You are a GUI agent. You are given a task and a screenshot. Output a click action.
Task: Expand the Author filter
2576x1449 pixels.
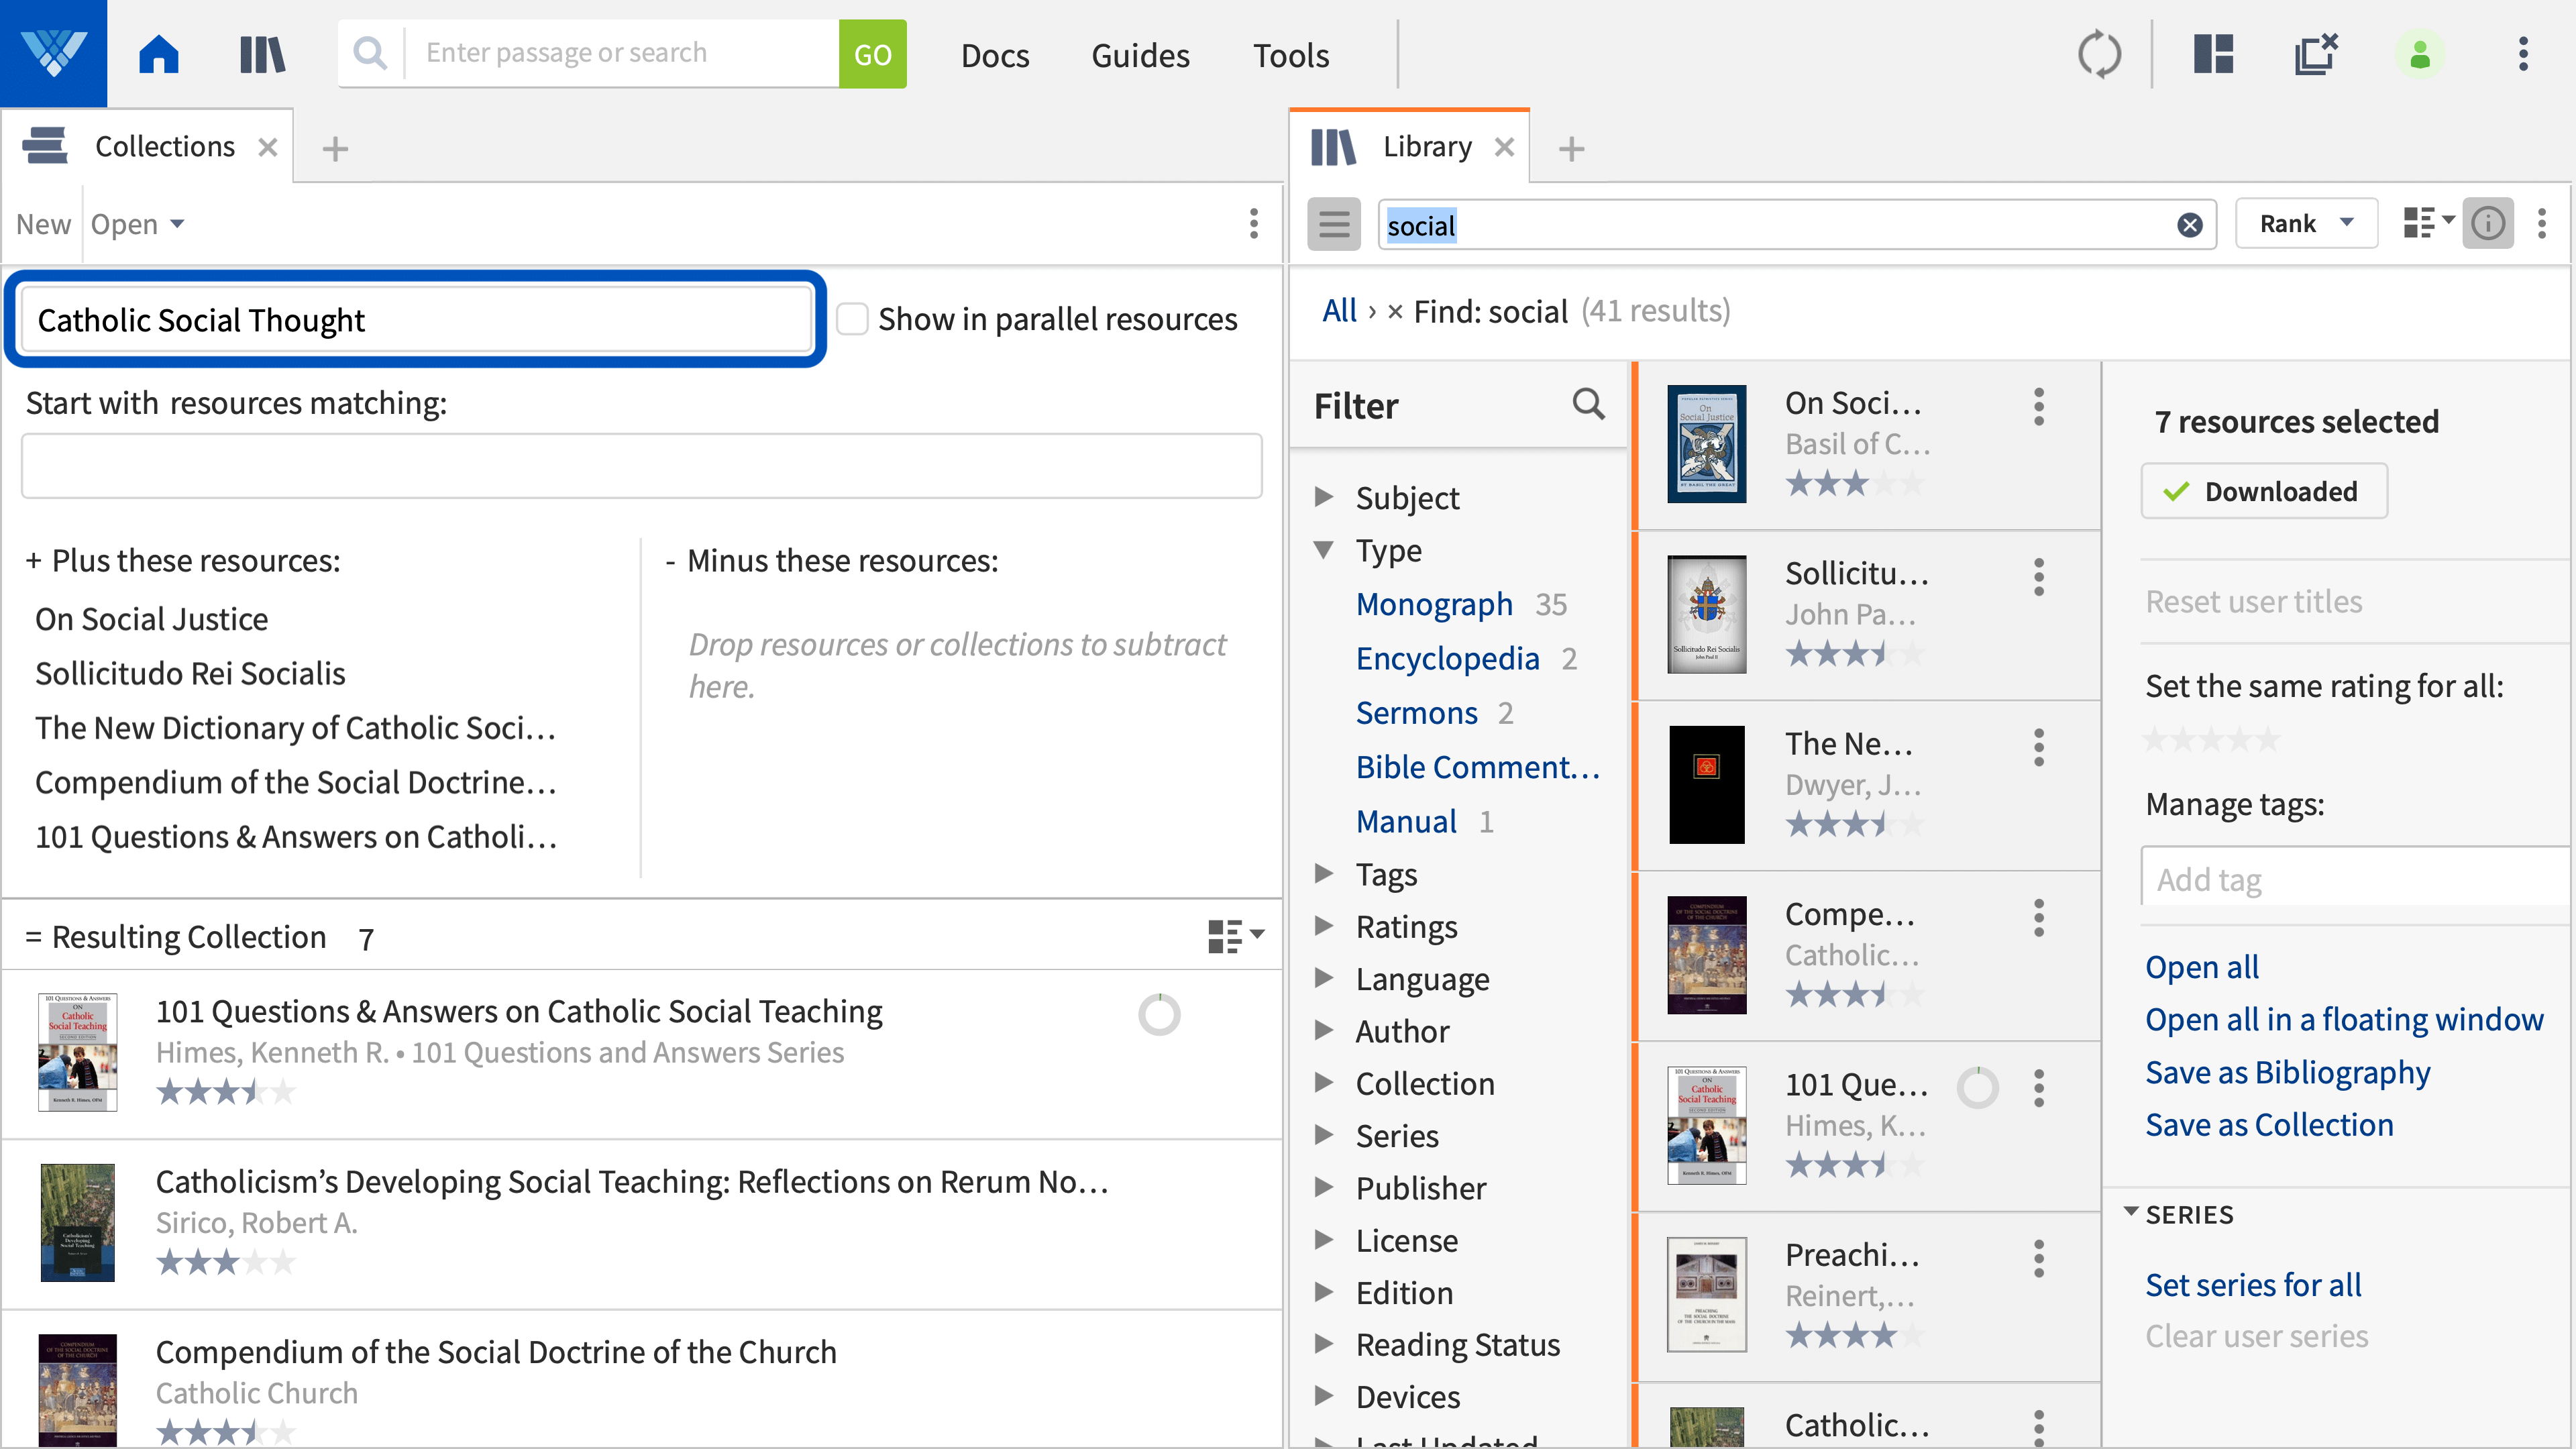1324,1030
